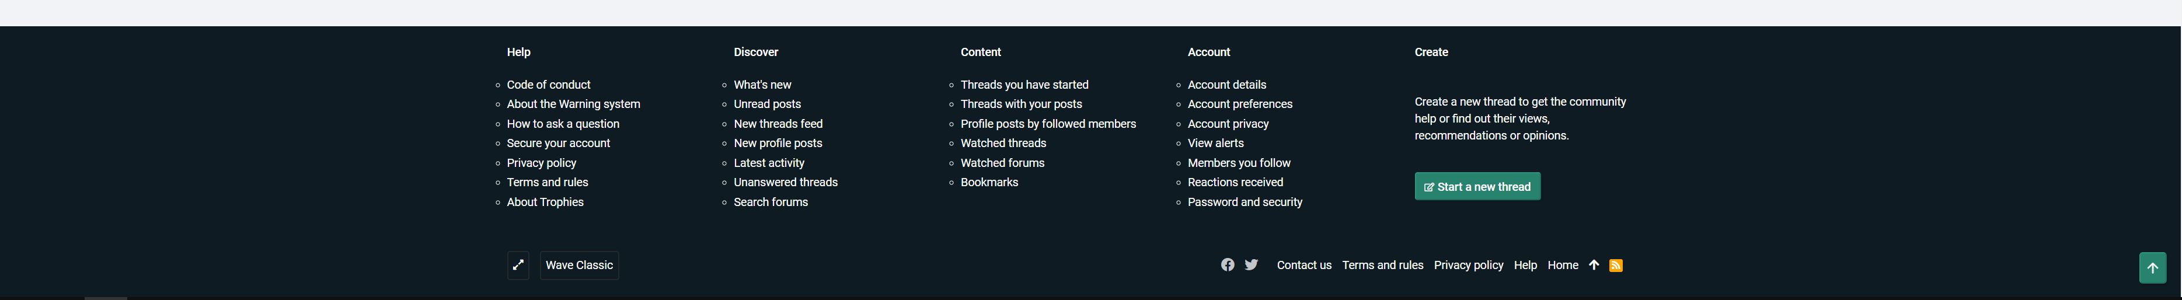This screenshot has width=2182, height=300.
Task: Open Watched forums under Content
Action: pos(1002,163)
